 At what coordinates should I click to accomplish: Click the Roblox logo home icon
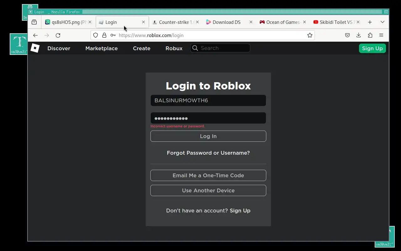[x=35, y=48]
